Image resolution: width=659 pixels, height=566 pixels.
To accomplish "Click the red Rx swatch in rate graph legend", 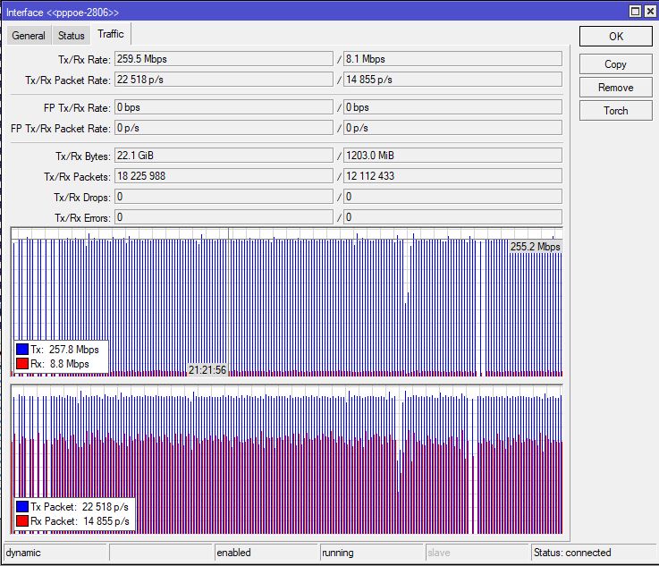I will [x=22, y=363].
